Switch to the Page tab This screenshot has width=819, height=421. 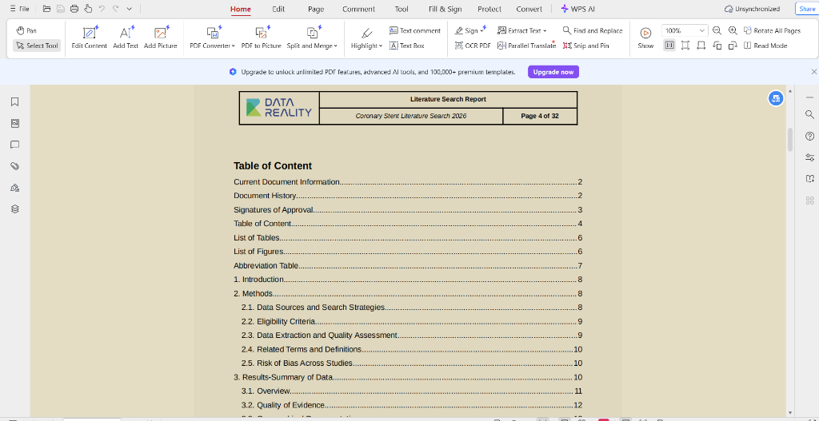(316, 9)
